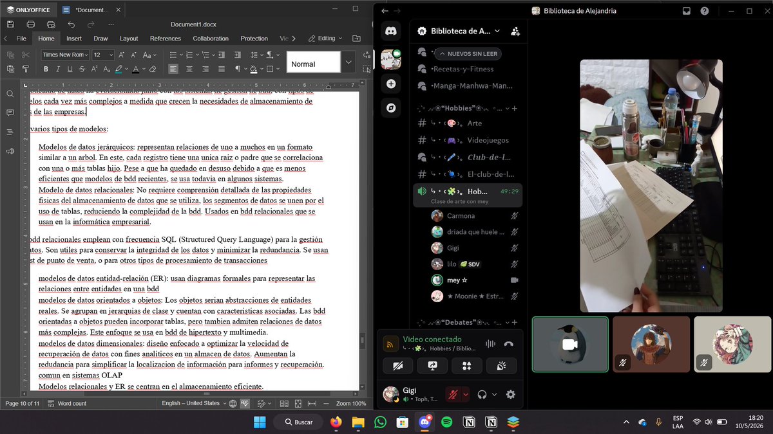The width and height of the screenshot is (773, 434).
Task: Apply subscript formatting
Action: 108,69
